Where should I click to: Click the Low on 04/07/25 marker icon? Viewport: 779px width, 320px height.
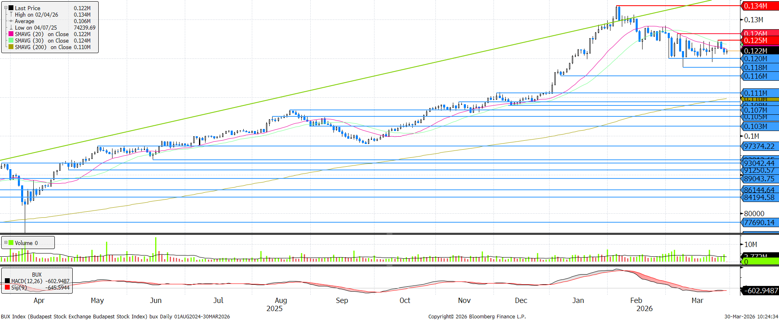(x=11, y=28)
